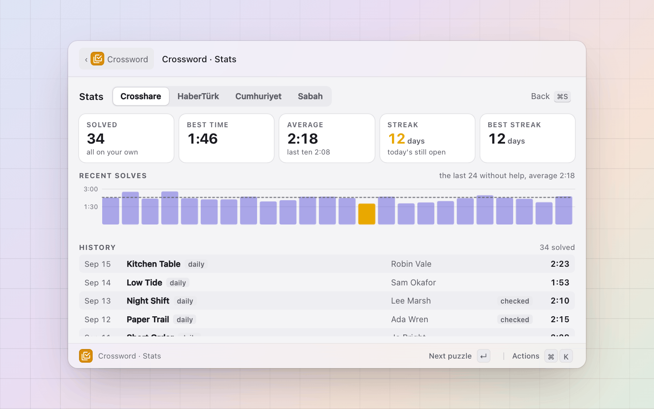Click the Back button
This screenshot has width=654, height=409.
point(550,96)
